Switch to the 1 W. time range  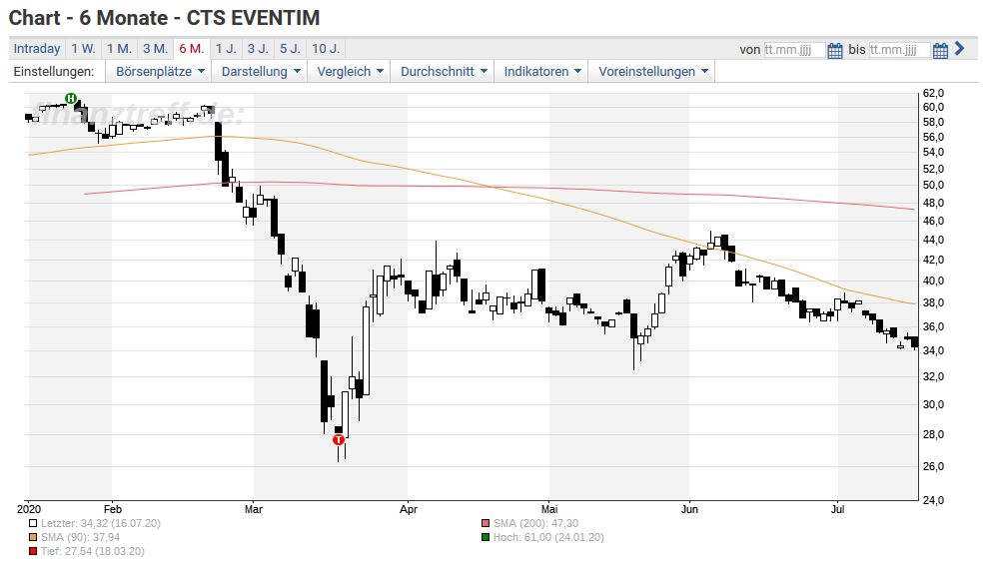pos(83,49)
